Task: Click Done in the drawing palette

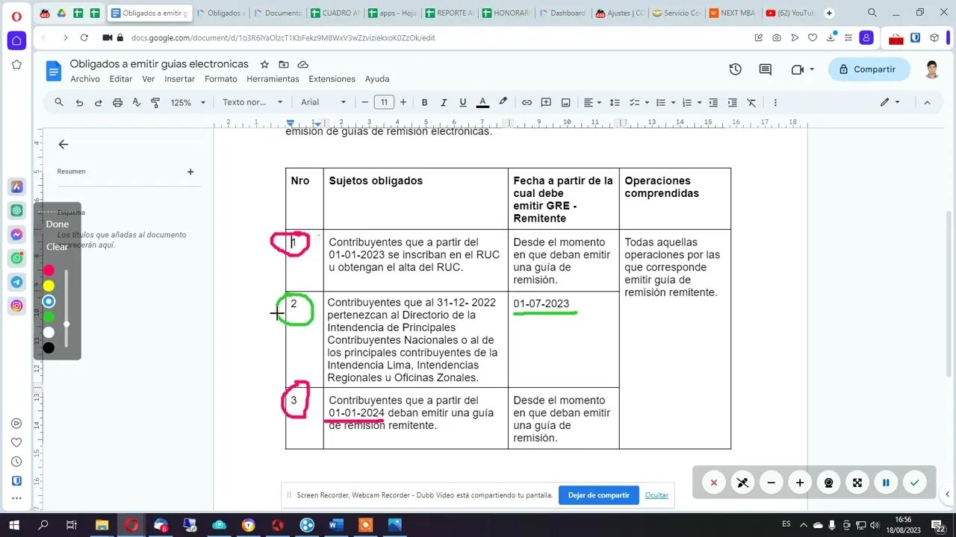Action: coord(58,224)
